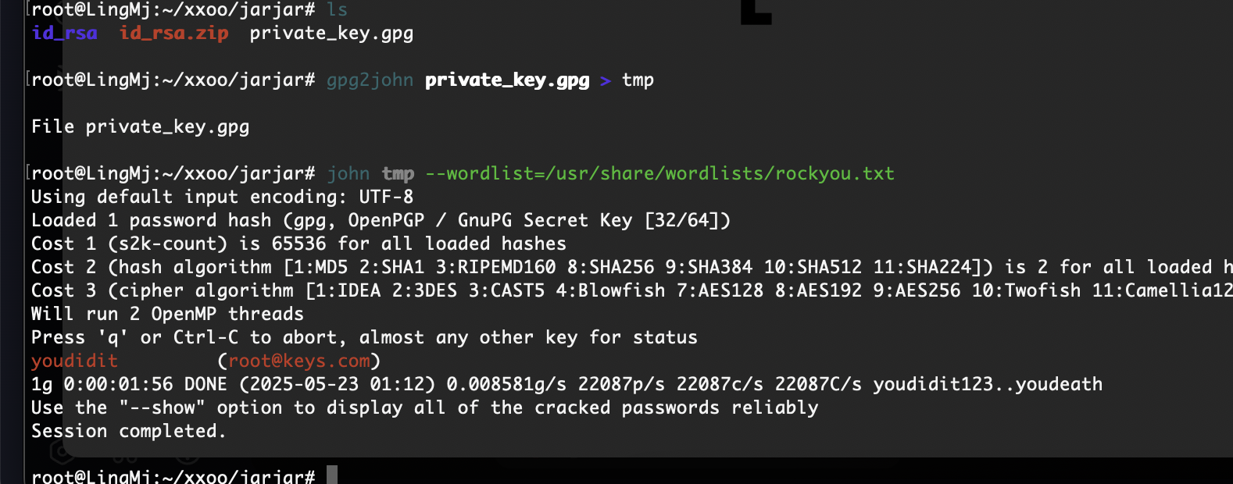
Task: Click the 'Session completed.' line
Action: [129, 431]
